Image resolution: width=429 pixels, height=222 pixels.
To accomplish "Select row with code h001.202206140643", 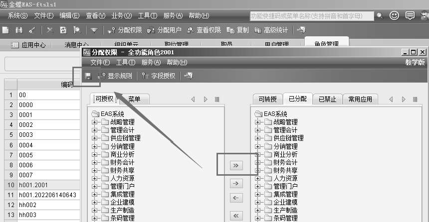I will point(42,195).
